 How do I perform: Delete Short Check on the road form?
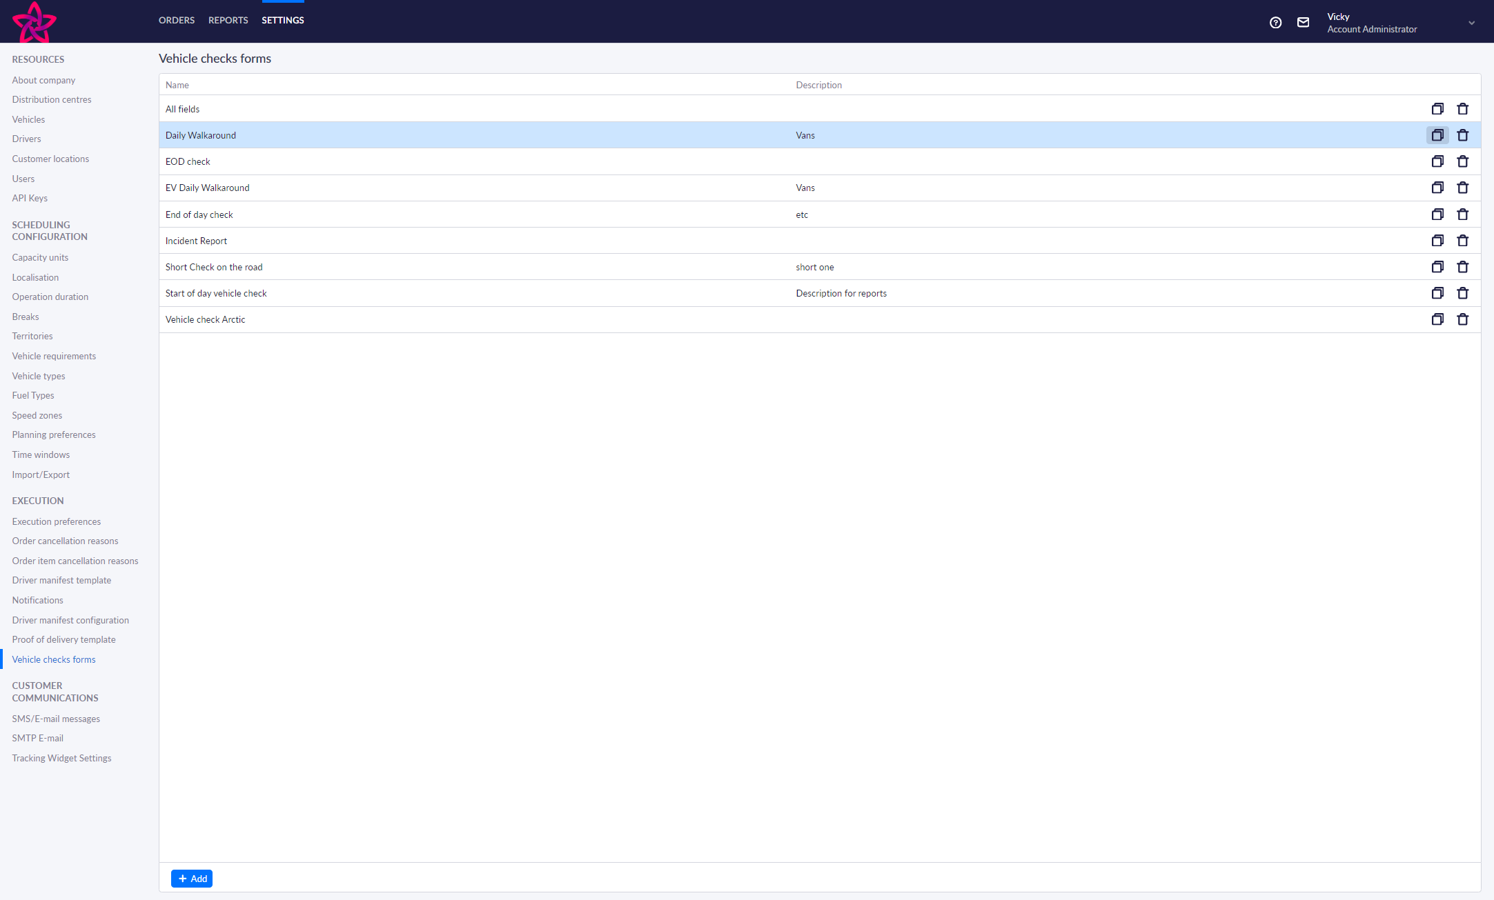1462,267
